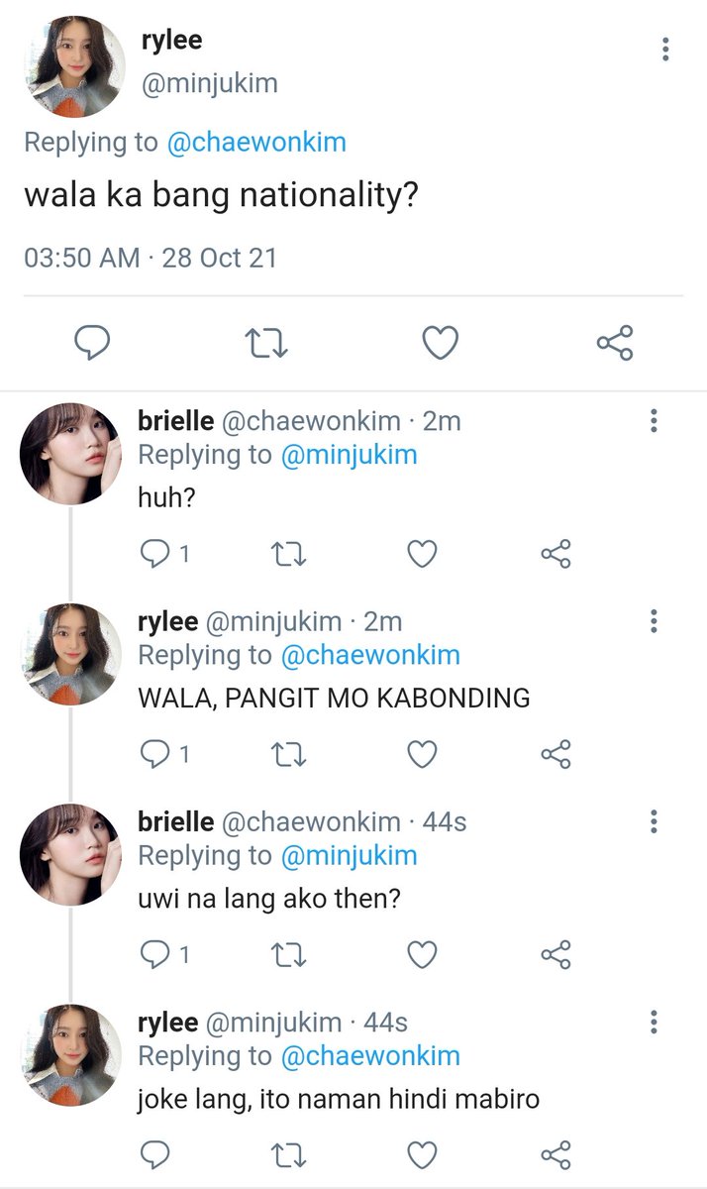This screenshot has height=1189, width=707.
Task: Like the 'WALA, PANGIT MO KABONDING' reply
Action: click(423, 755)
